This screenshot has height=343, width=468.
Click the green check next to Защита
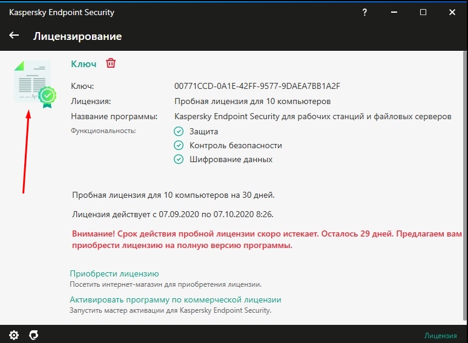[179, 131]
